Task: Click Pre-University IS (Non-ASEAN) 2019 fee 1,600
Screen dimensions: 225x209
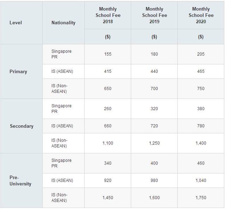Action: (154, 198)
